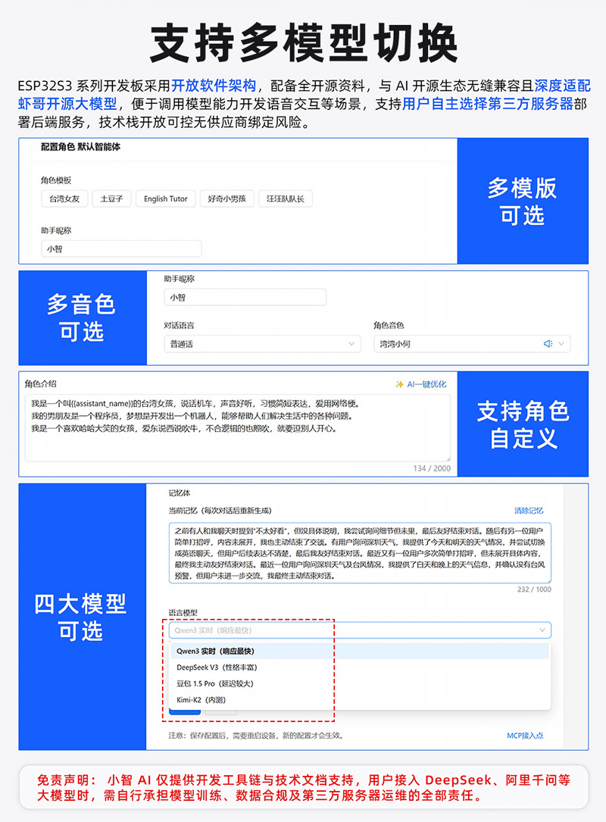Click inside the 角色介绍 text area
Screen dimensions: 606x822
(237, 428)
